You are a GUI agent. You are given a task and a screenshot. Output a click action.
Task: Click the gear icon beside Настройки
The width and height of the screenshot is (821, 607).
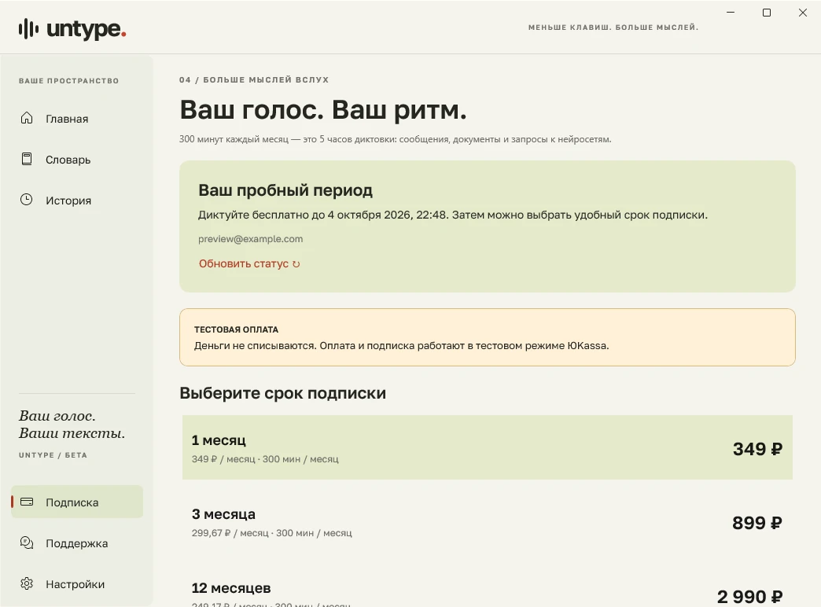click(x=27, y=583)
